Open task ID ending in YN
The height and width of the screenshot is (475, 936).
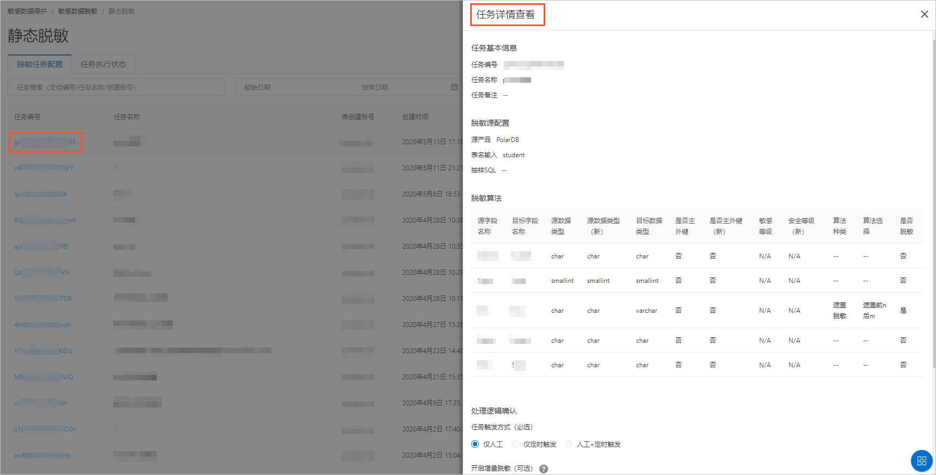point(42,273)
